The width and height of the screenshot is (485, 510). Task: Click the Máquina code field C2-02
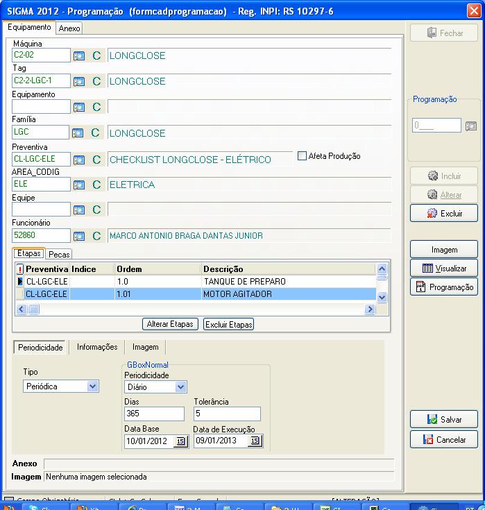coord(41,55)
